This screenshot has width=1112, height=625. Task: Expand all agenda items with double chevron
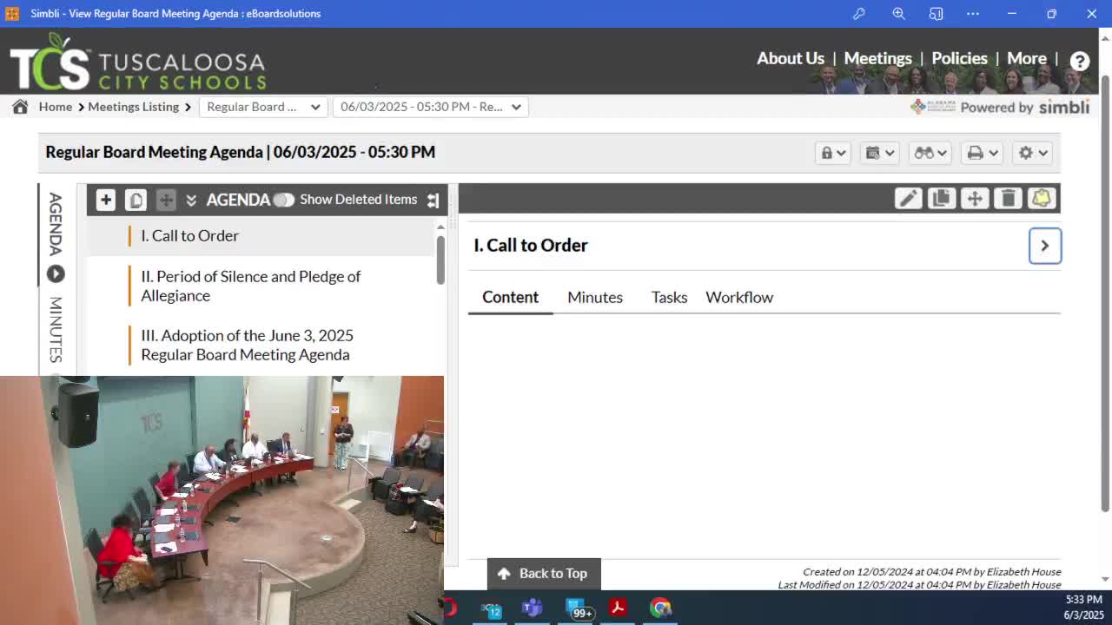coord(191,200)
